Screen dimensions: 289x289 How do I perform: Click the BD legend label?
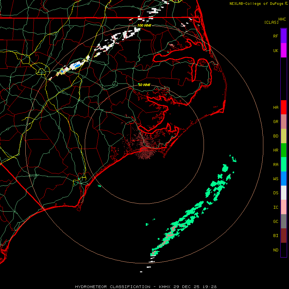pos(276,136)
